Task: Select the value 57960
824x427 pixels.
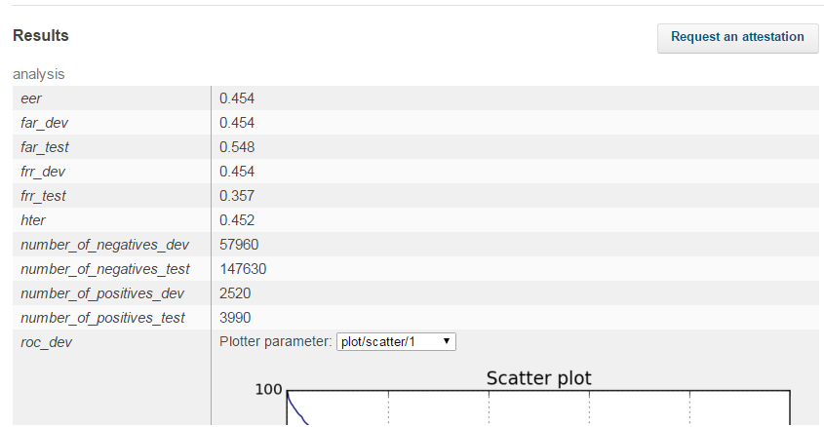Action: [240, 244]
